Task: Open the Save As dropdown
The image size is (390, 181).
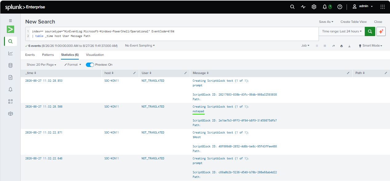Action: [x=326, y=22]
